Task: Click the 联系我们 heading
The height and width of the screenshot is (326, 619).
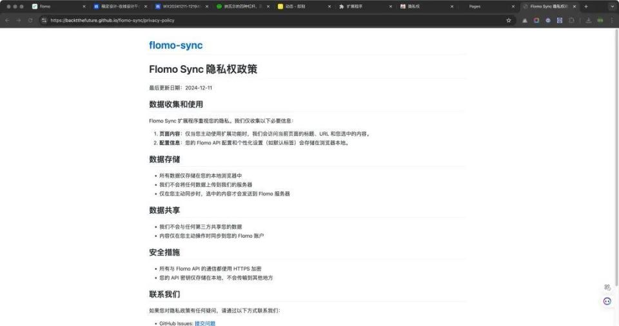Action: pyautogui.click(x=164, y=294)
